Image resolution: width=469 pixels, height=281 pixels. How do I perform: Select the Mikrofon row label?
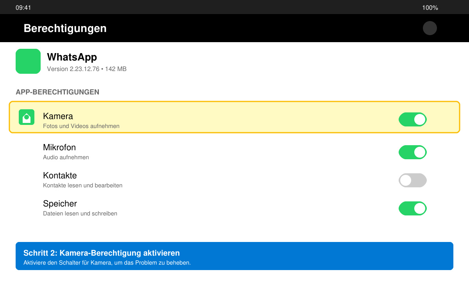pos(59,148)
